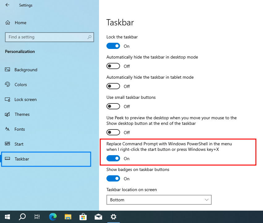Open Mail app from taskbar
Screen dimensions: 263x223
point(98,217)
